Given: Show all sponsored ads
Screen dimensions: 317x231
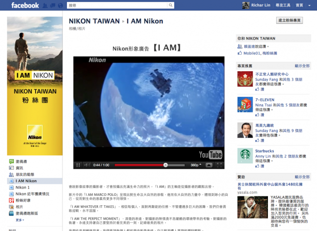Looking at the screenshot, I should 302,177.
